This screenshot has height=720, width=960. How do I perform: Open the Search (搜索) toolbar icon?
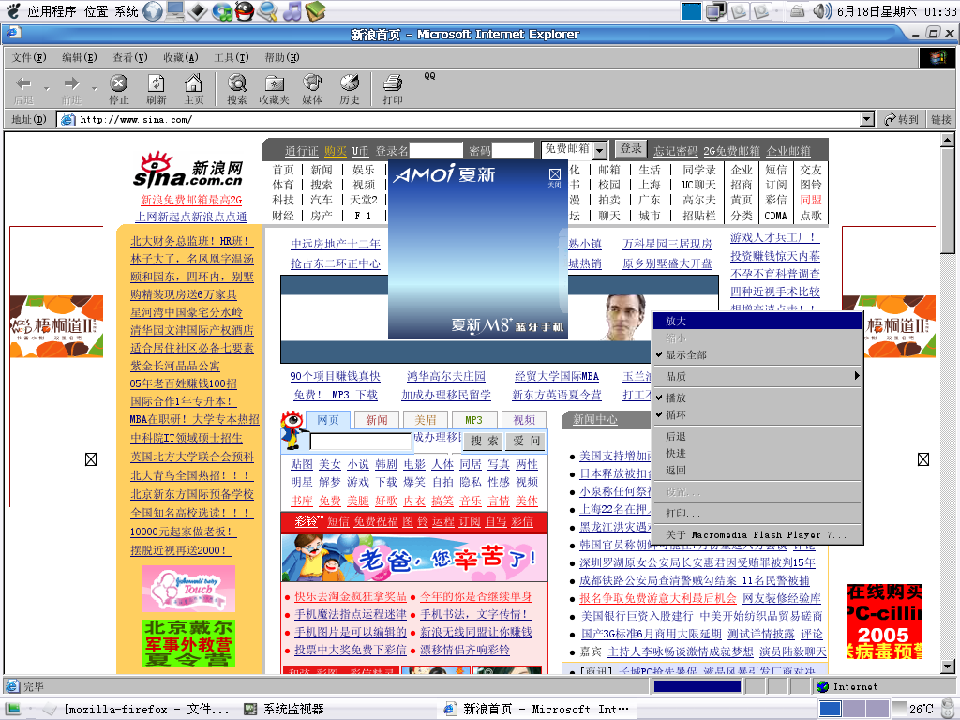(x=237, y=89)
